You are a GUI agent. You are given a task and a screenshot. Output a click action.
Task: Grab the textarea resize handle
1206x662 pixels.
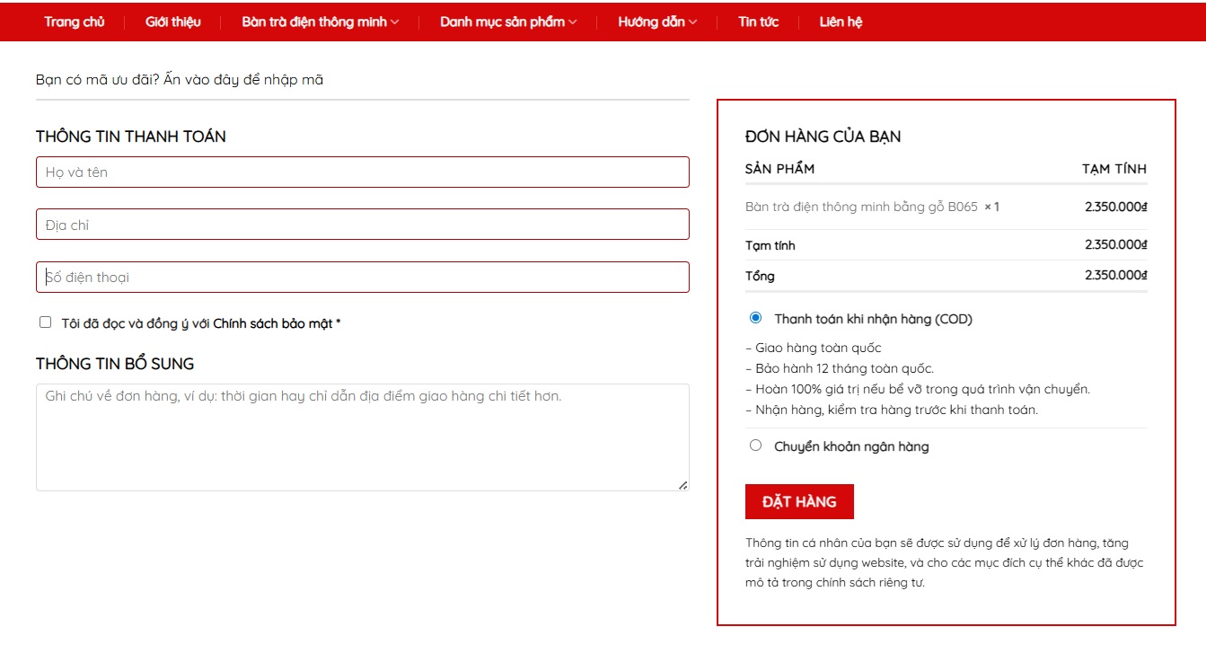coord(682,485)
